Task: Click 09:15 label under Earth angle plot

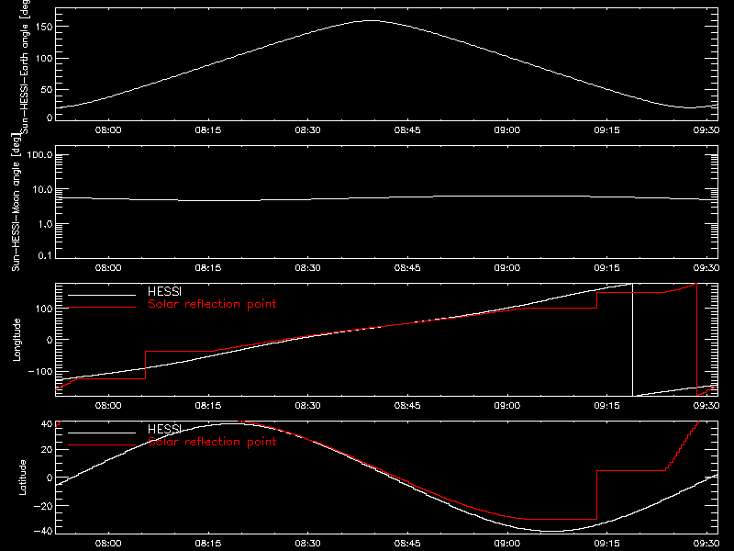Action: [606, 130]
